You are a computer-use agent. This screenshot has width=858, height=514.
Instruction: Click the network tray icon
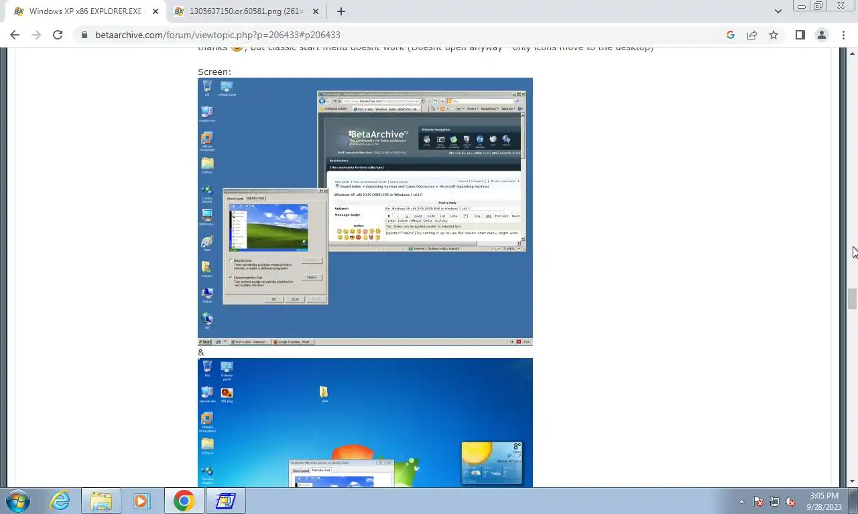(774, 501)
